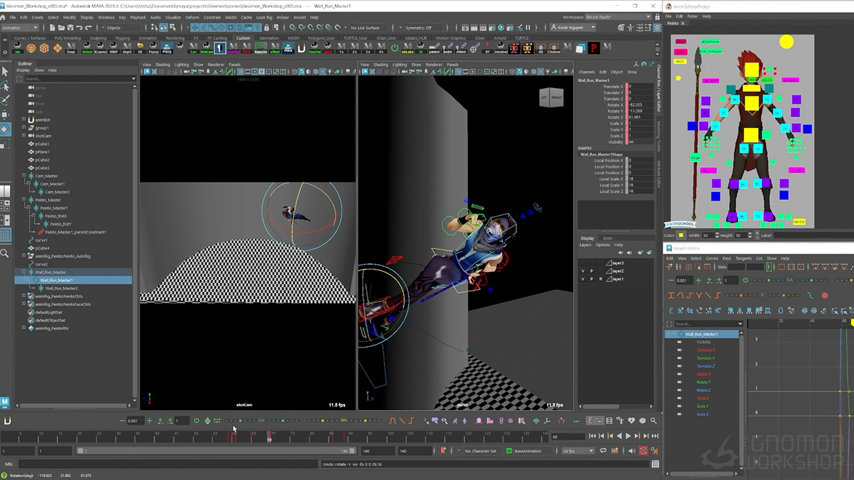854x480 pixels.
Task: Switch to the Rigging shelf tab
Action: click(x=122, y=38)
